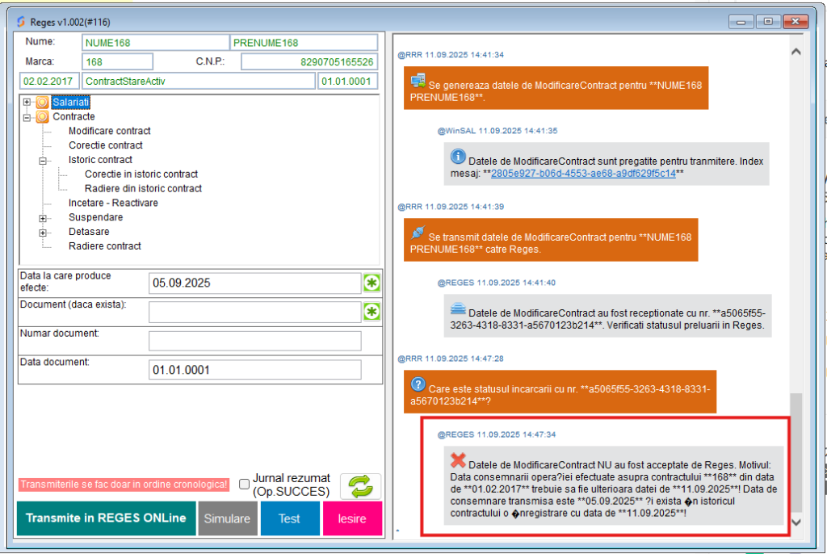Viewport: 827px width, 554px height.
Task: Select Suspendare in the tree
Action: 95,217
